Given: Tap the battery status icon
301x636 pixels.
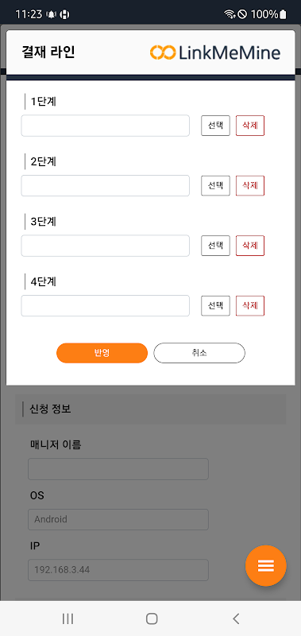Looking at the screenshot, I should pyautogui.click(x=283, y=14).
